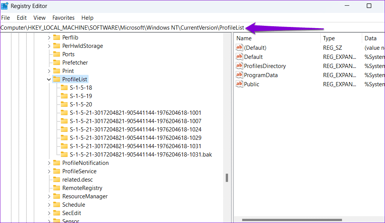Viewport: 385px width, 223px height.
Task: Expand the Perflib key
Action: click(x=49, y=38)
